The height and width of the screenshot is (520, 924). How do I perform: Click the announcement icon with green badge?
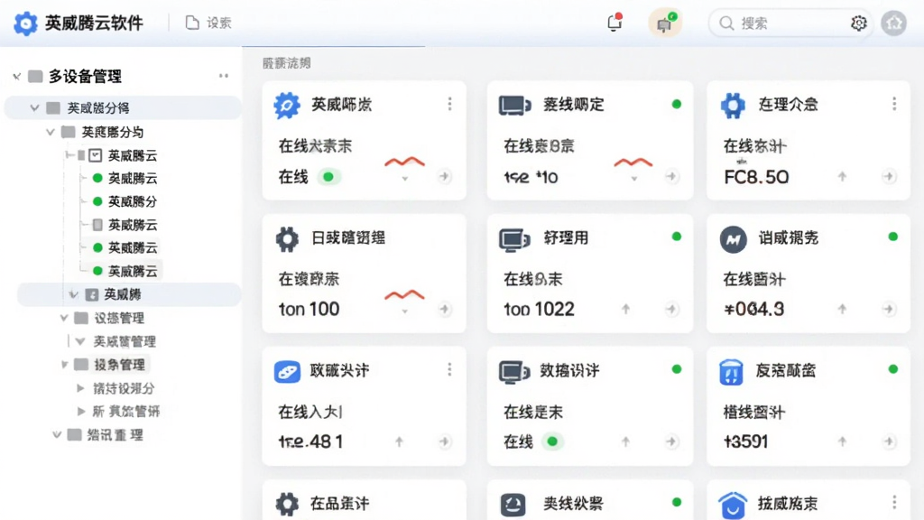pos(665,23)
